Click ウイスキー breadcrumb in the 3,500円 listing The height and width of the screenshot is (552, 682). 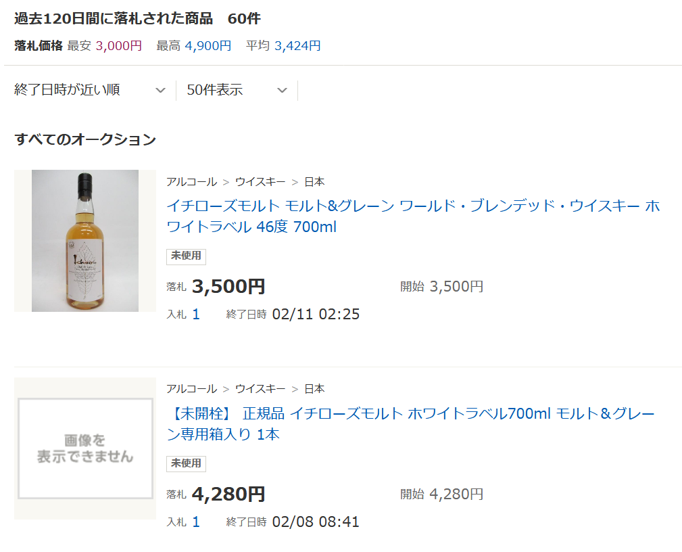point(260,181)
